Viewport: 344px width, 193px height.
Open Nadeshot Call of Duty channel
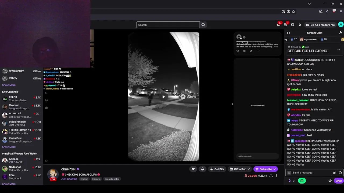pos(21,169)
